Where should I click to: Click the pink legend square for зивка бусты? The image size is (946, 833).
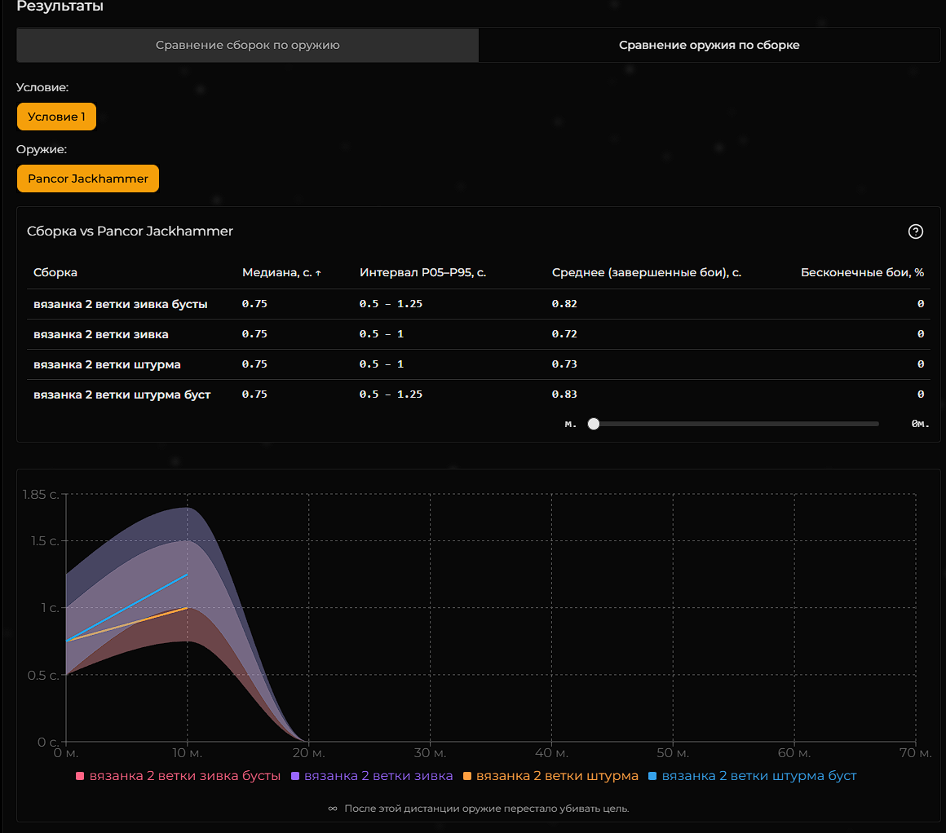[80, 776]
